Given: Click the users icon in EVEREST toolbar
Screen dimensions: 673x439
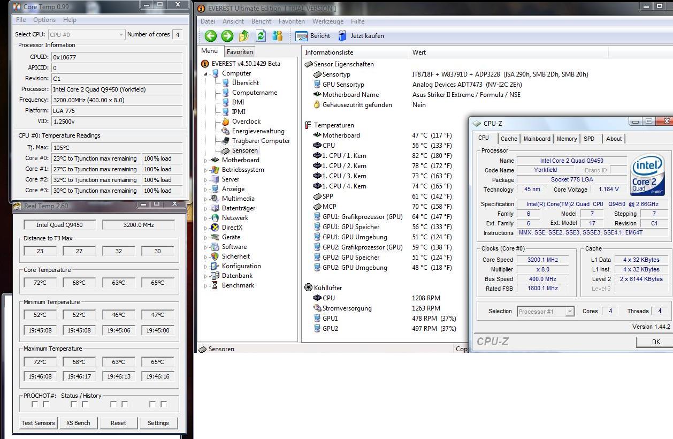Looking at the screenshot, I should tap(277, 36).
